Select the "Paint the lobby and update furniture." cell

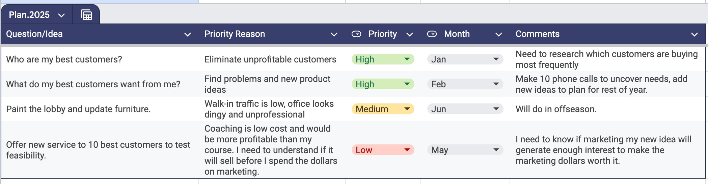78,109
